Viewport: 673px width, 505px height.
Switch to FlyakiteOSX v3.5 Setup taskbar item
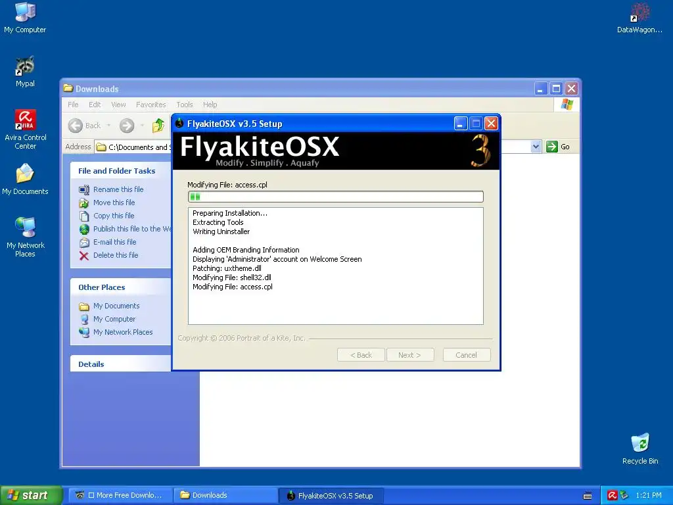tap(331, 496)
